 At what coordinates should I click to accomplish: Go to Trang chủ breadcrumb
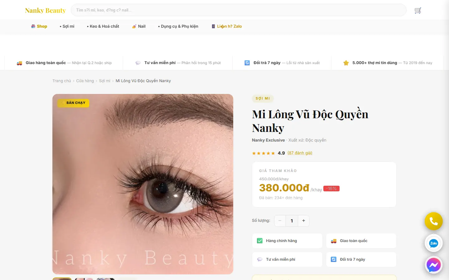point(62,81)
